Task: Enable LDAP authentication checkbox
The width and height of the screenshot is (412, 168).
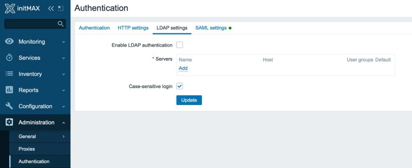Action: click(x=179, y=45)
